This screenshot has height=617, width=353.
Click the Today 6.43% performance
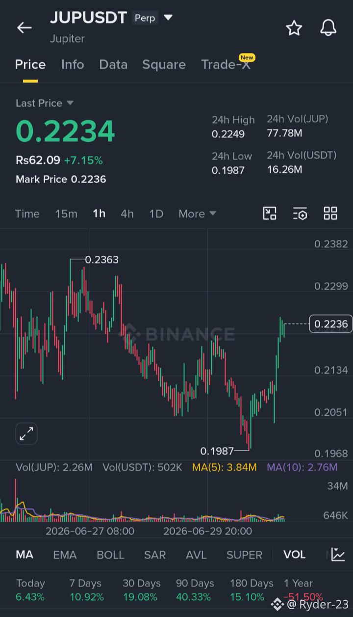(30, 590)
